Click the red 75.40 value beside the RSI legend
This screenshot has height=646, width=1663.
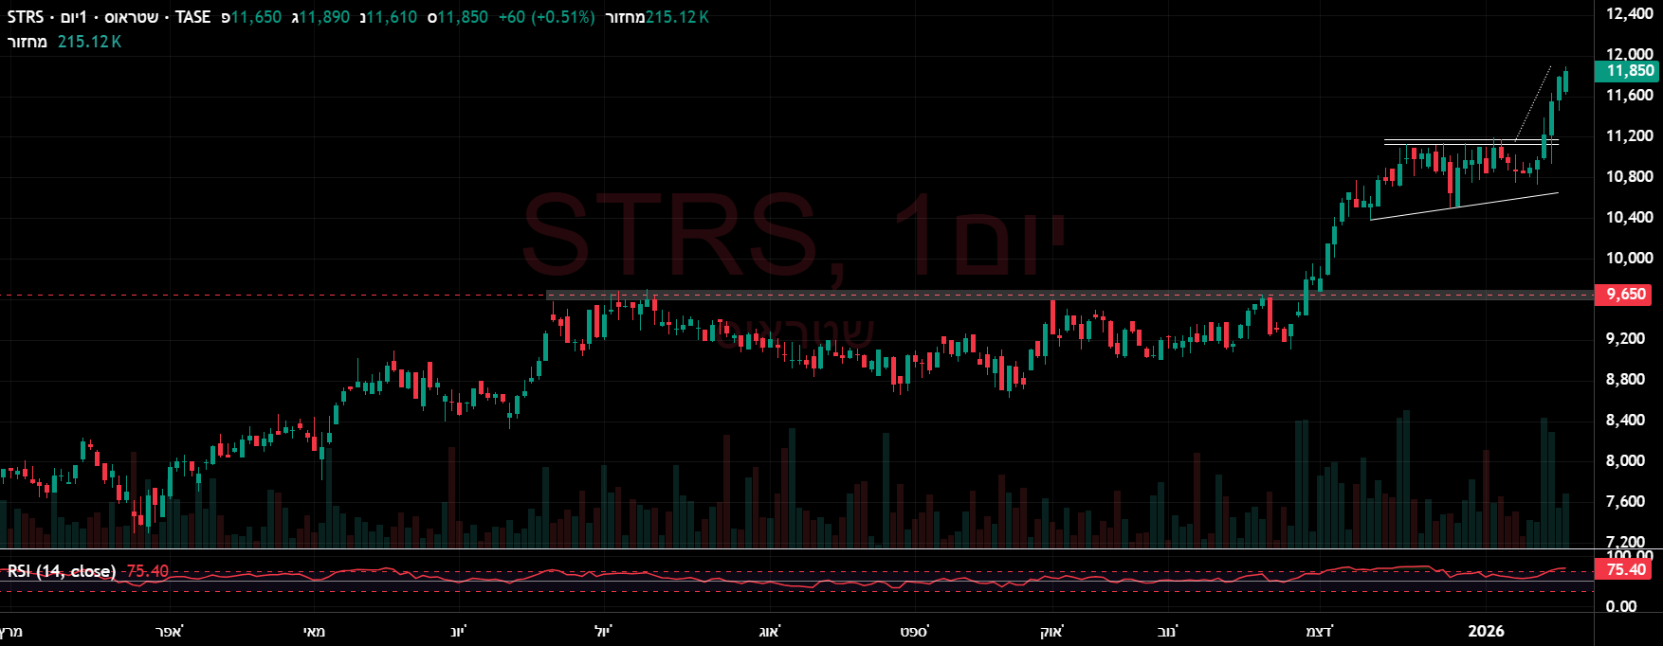pos(147,571)
